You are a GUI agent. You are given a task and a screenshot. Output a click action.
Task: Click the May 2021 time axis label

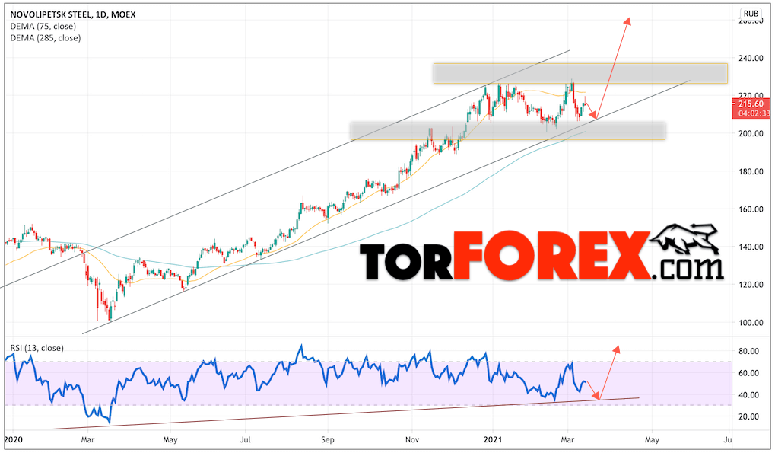tap(652, 439)
